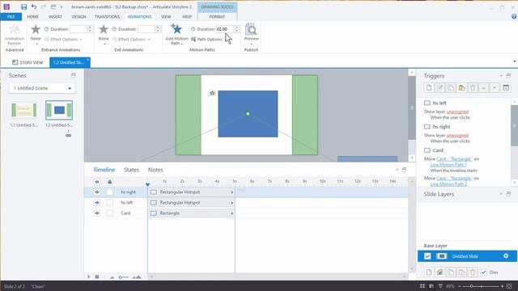Open exit Effect Options dropdown
The width and height of the screenshot is (518, 291).
coord(131,40)
